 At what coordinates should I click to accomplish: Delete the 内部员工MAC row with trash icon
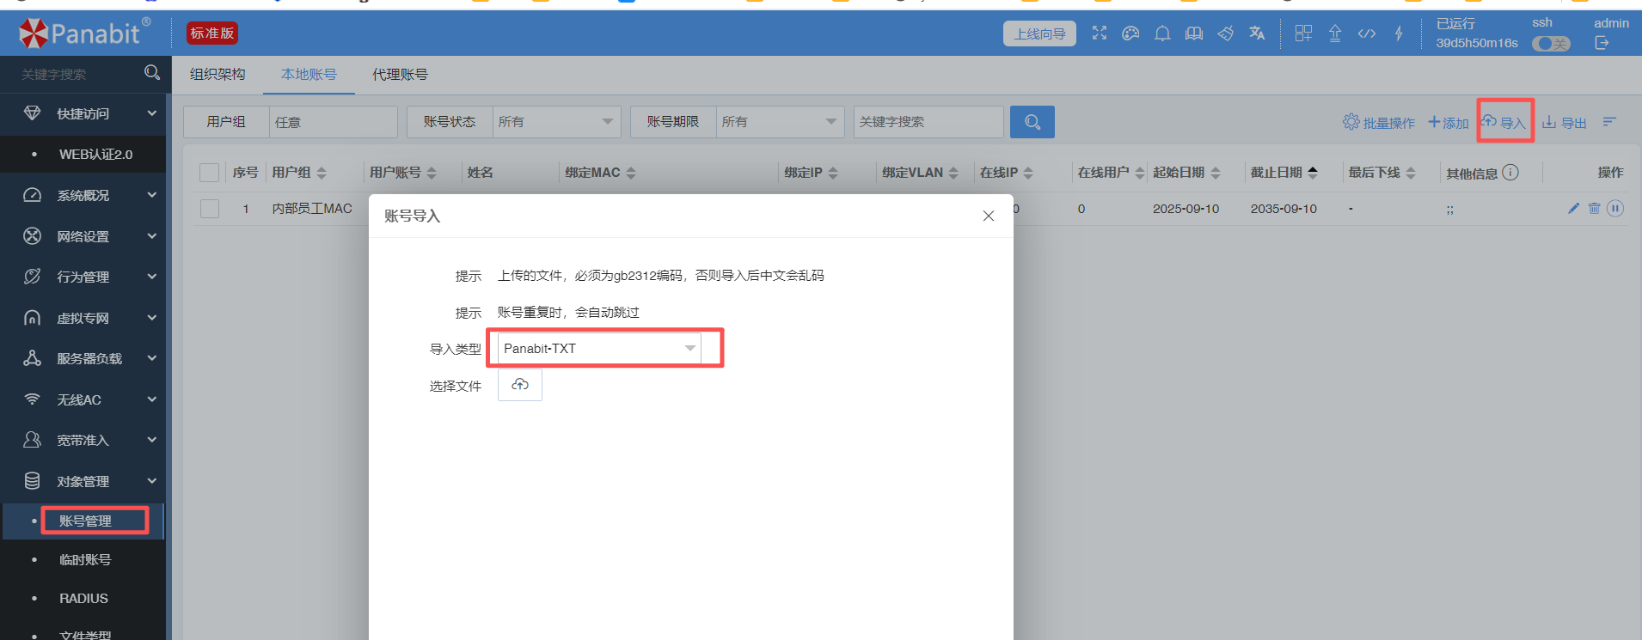point(1594,209)
